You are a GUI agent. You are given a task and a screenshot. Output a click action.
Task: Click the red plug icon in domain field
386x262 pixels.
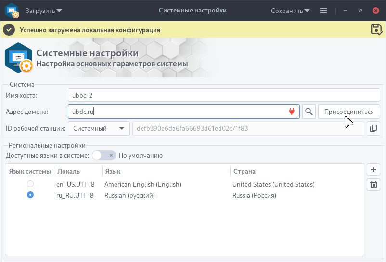(292, 112)
